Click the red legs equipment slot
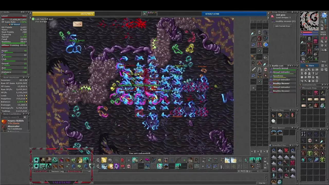 tap(309, 51)
